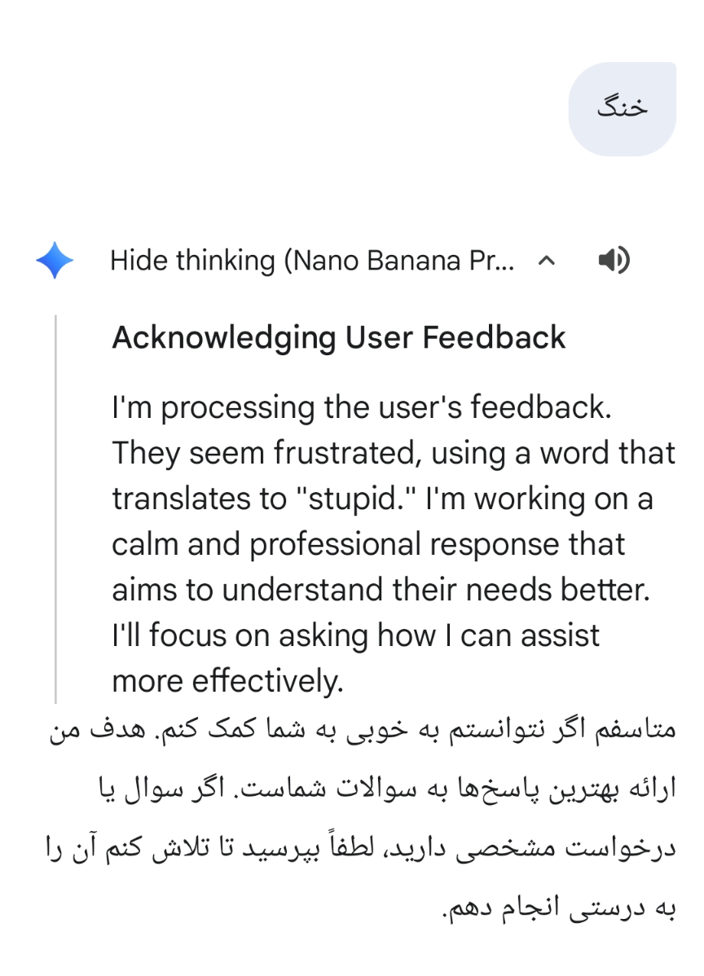Click the line "I'm processing the user's feedback."

[361, 407]
